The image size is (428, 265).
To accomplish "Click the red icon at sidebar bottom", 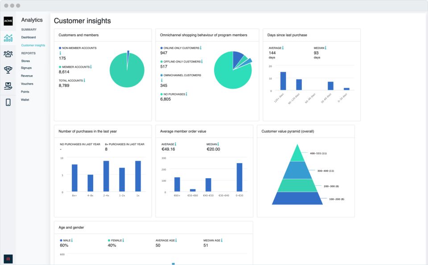I will [x=8, y=258].
